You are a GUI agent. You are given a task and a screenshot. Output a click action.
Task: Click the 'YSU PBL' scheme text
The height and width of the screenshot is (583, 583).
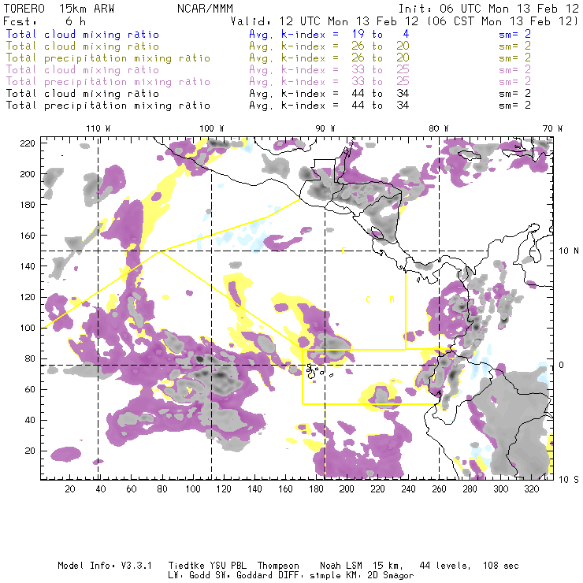228,566
